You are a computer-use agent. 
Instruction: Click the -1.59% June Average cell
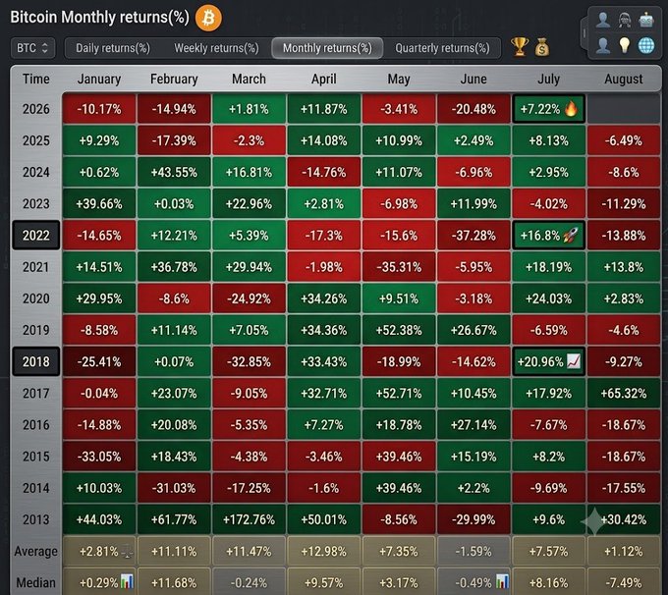tap(473, 551)
